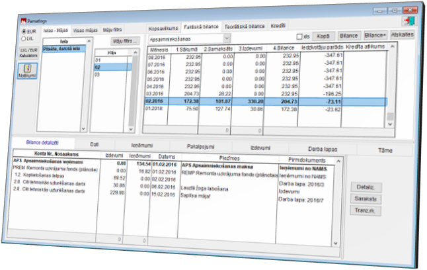Select the LVL currency radio button
The width and height of the screenshot is (427, 270).
pyautogui.click(x=24, y=38)
